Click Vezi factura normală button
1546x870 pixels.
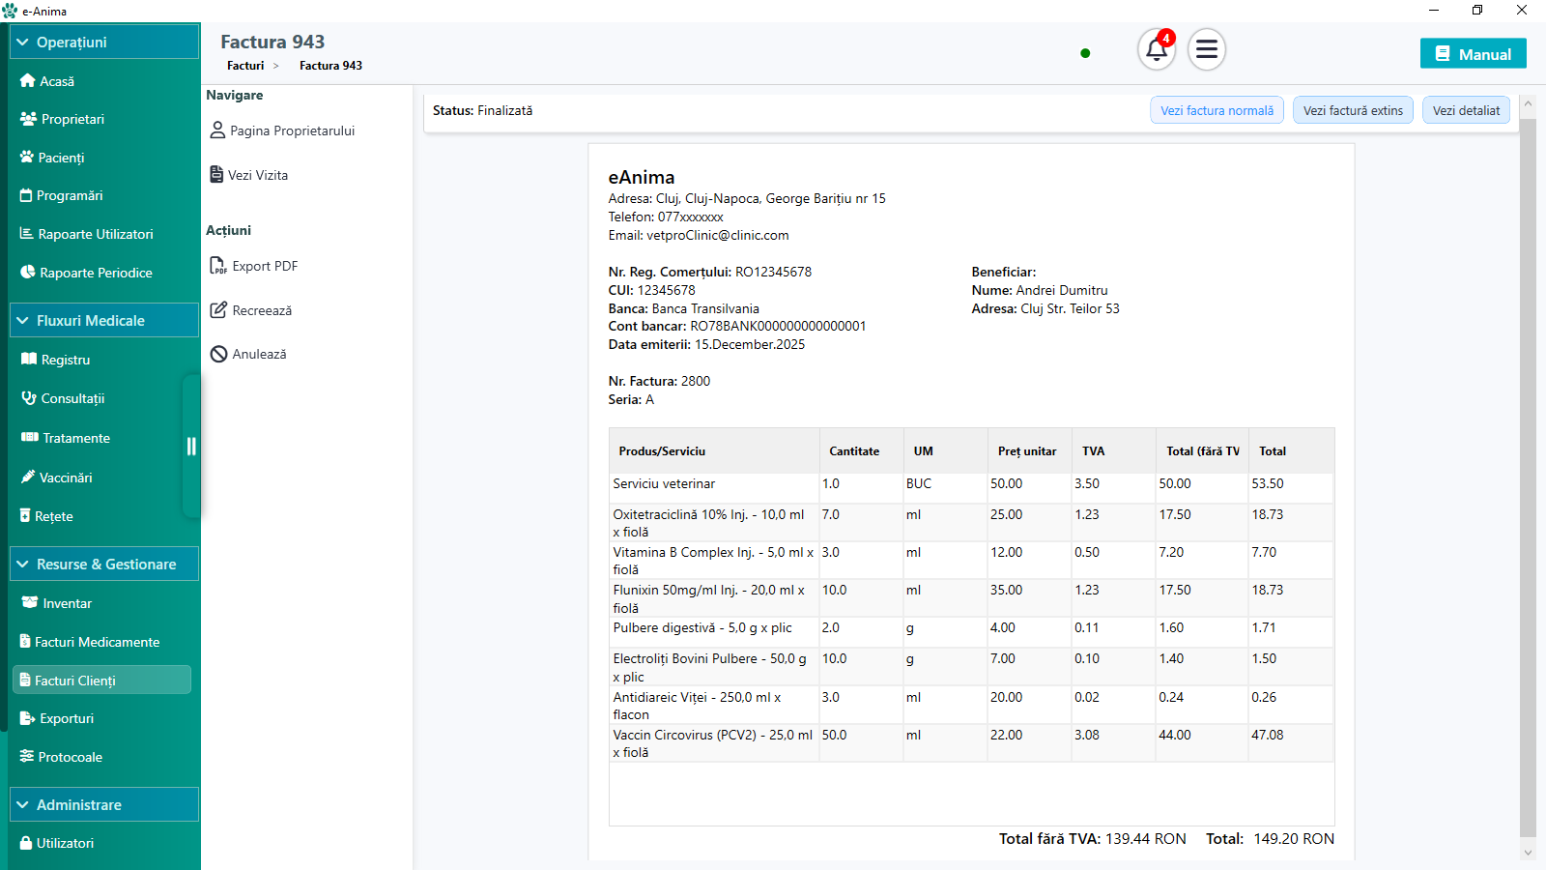1217,111
